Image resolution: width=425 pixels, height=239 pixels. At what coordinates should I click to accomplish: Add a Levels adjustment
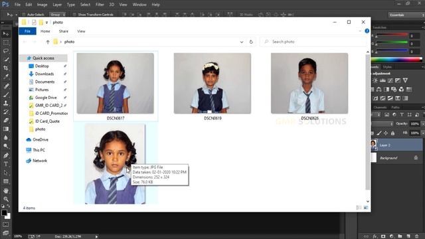click(x=382, y=80)
